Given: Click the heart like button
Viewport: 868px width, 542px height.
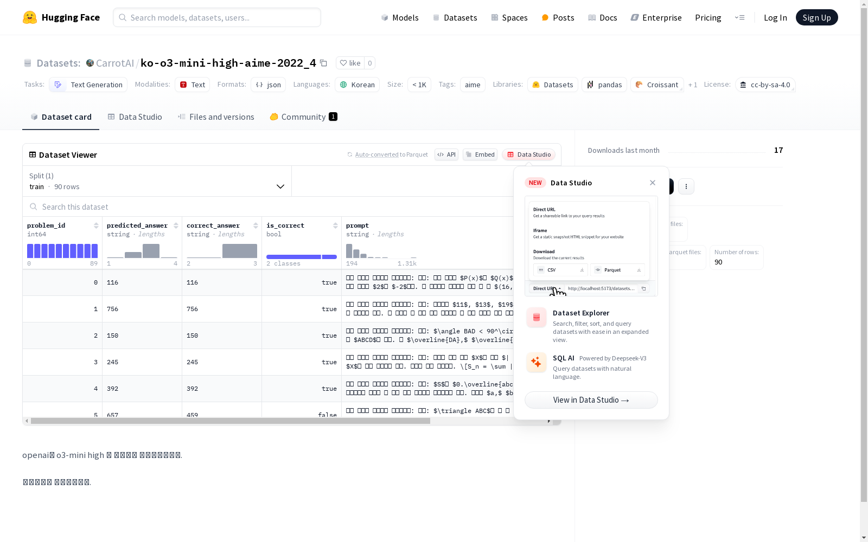Looking at the screenshot, I should pos(350,63).
